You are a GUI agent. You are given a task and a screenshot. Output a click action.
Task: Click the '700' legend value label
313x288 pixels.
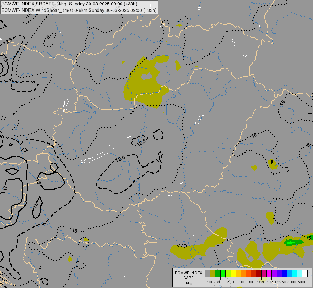241,282
